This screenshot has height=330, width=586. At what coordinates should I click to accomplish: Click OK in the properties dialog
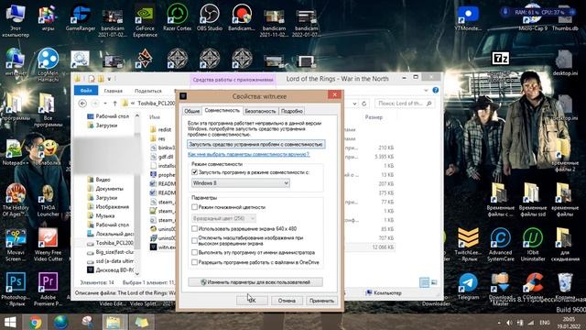252,301
